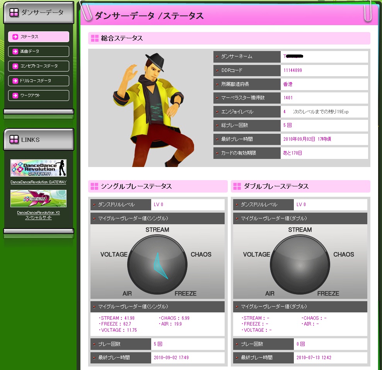Open the 楽曲データ menu item
Screen dimensions: 382x370
point(39,51)
